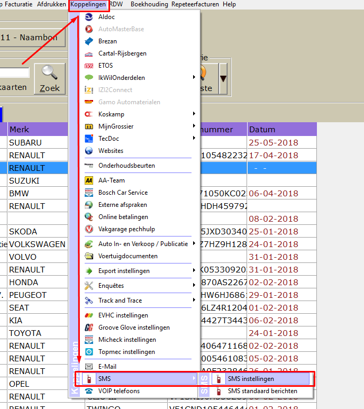This screenshot has height=409, width=364.
Task: Click the Websites globe icon
Action: pos(89,151)
